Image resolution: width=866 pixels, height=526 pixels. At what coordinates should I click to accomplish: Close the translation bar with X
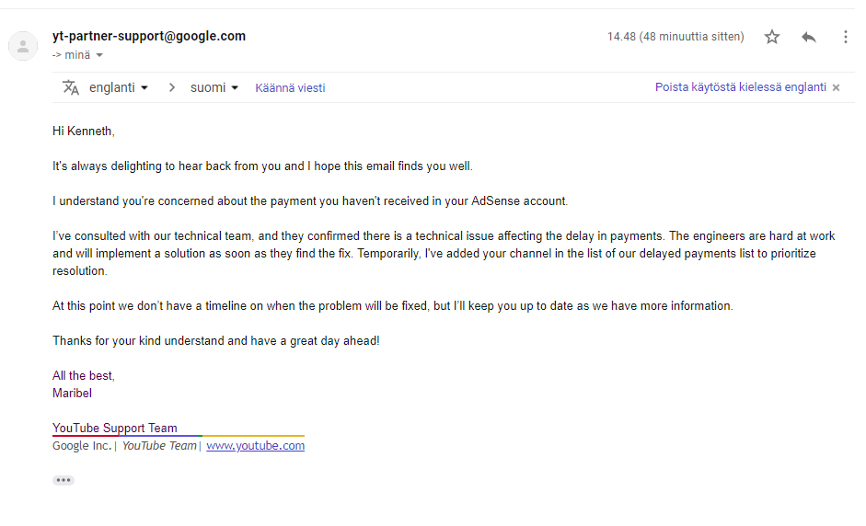[836, 87]
